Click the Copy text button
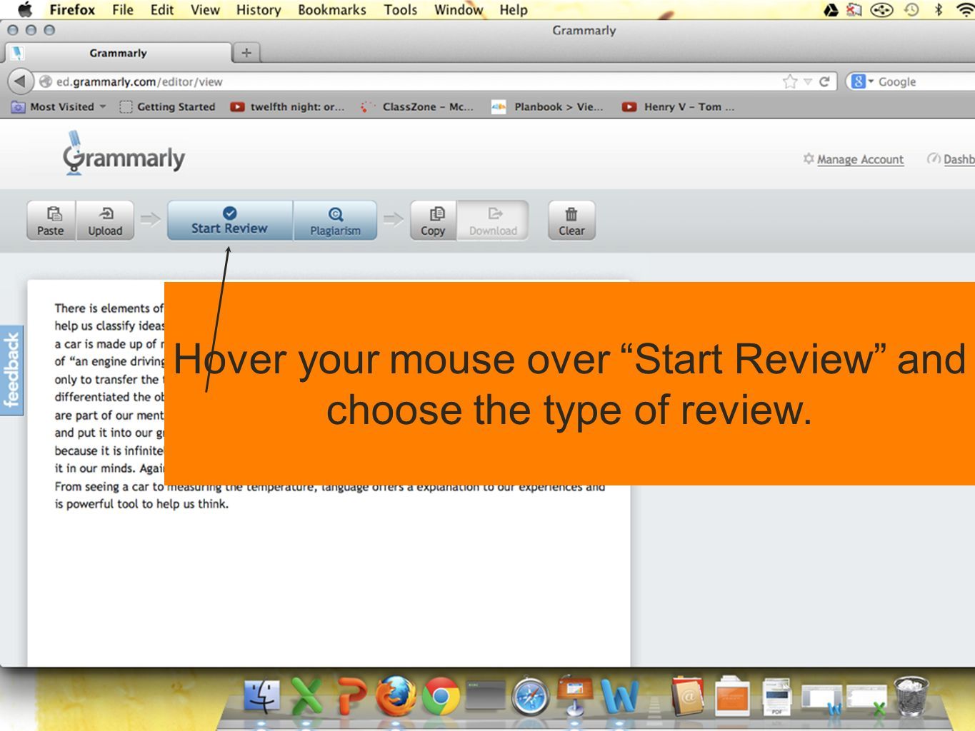Screen dimensions: 975x731 coord(433,221)
